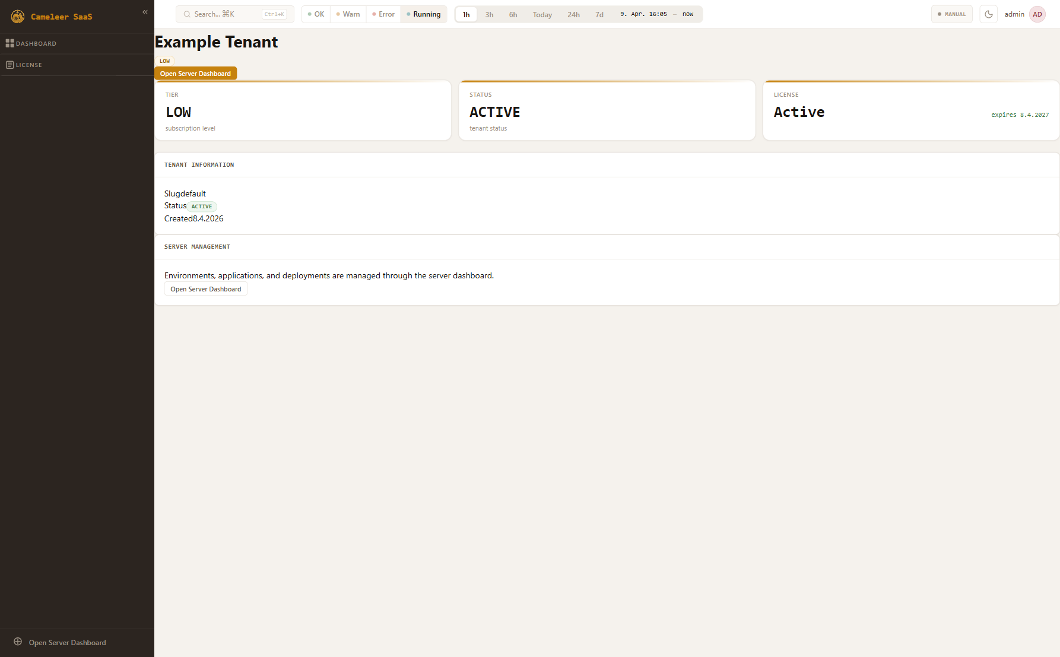Toggle the Warn status filter
The width and height of the screenshot is (1060, 657).
348,14
